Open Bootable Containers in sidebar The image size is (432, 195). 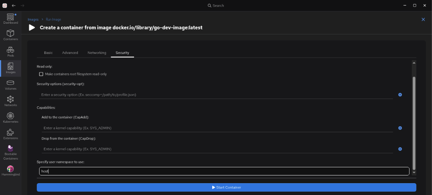coord(10,153)
